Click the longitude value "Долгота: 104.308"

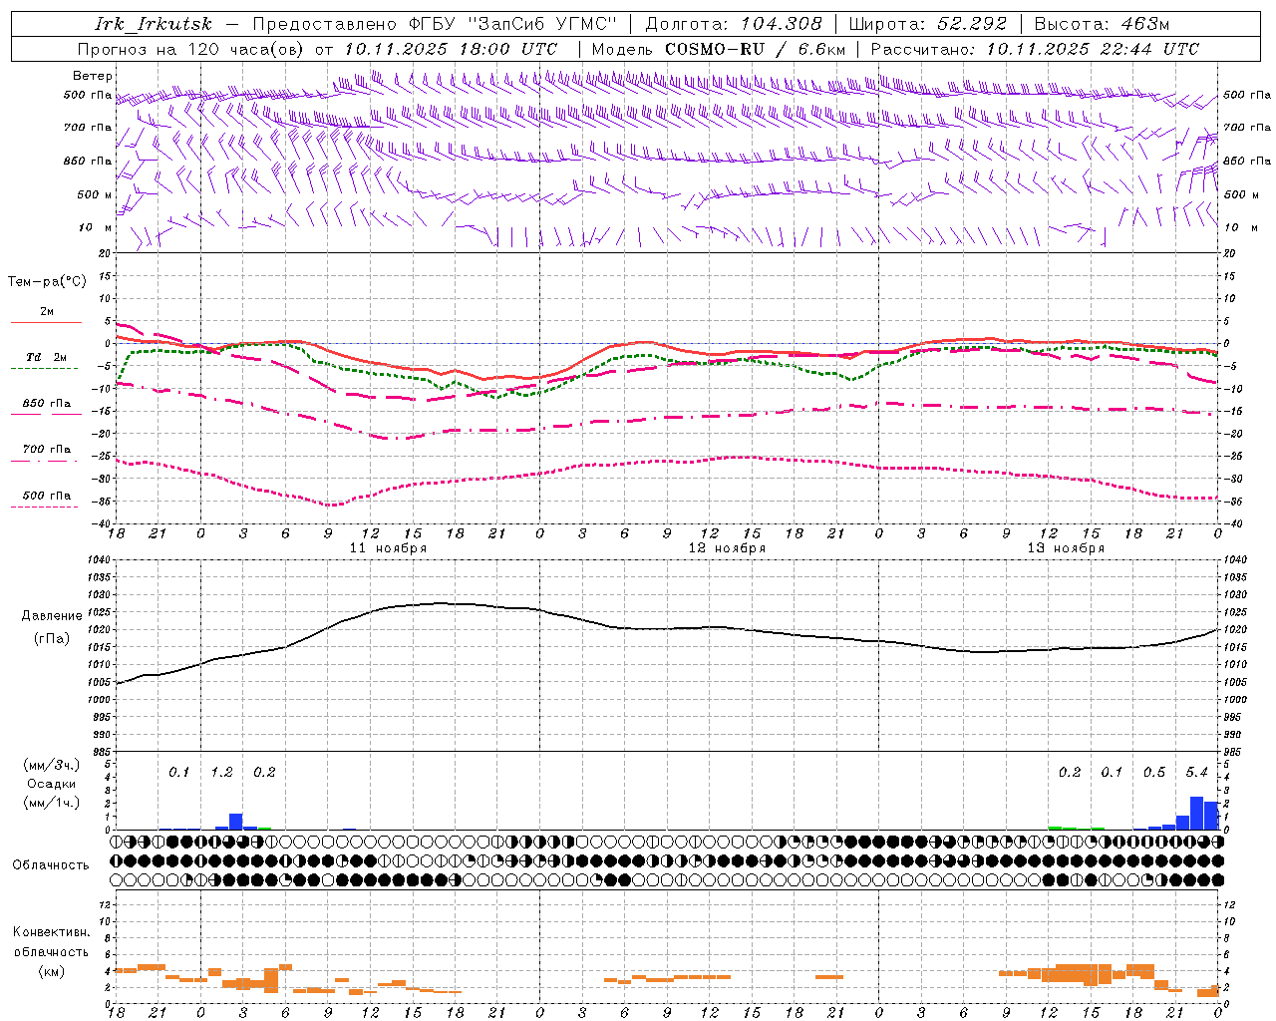(734, 24)
